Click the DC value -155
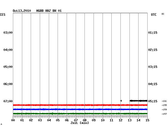This screenshot has width=168, height=127. [x=164, y=105]
